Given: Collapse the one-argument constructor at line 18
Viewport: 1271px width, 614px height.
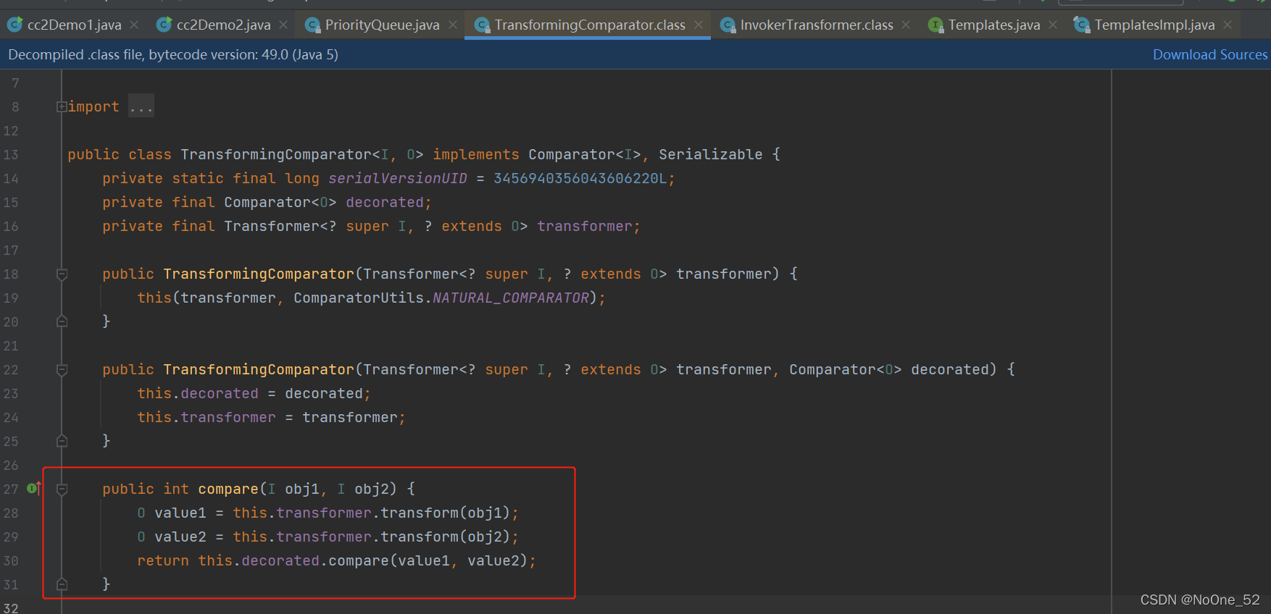Looking at the screenshot, I should point(62,274).
